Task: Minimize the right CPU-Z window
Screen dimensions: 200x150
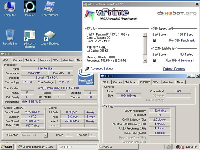Action: point(189,76)
